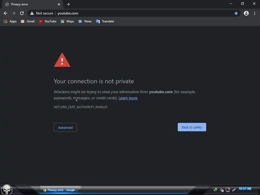Open the skull Start button

7,190
